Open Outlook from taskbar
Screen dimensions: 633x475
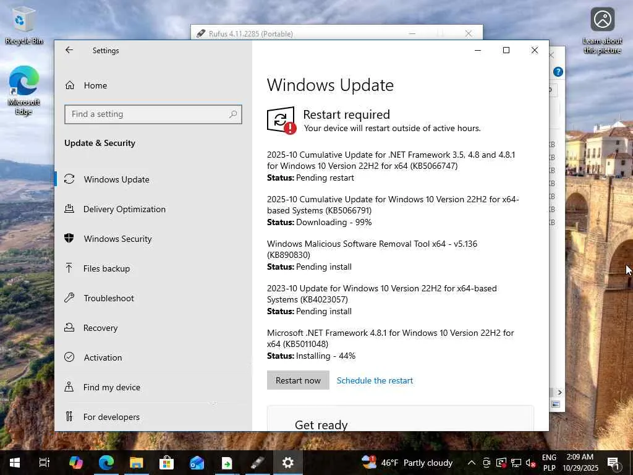[x=197, y=463]
